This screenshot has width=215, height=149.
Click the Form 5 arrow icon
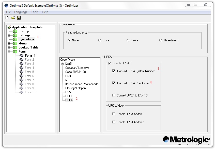21,72
